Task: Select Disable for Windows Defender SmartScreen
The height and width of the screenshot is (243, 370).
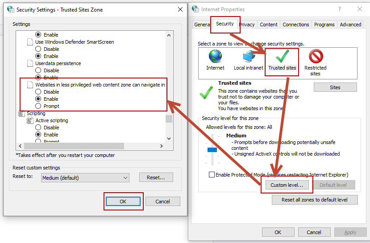Action: click(38, 49)
